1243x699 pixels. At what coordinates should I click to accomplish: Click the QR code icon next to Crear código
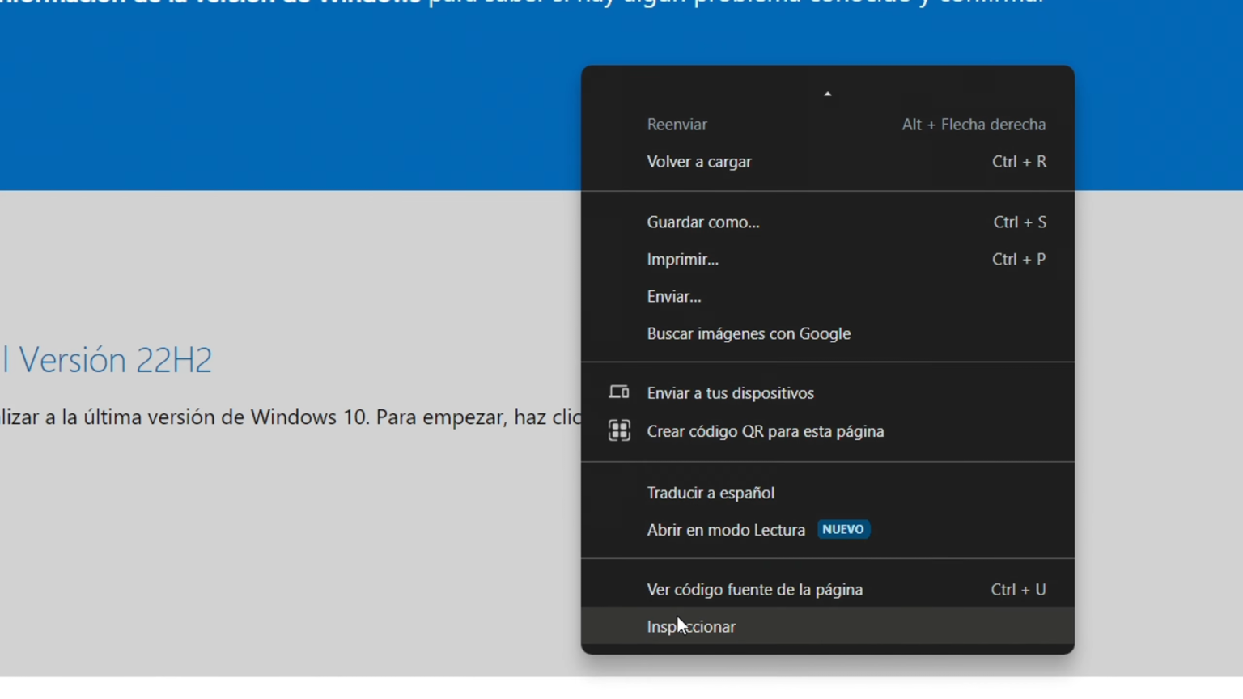pos(619,430)
